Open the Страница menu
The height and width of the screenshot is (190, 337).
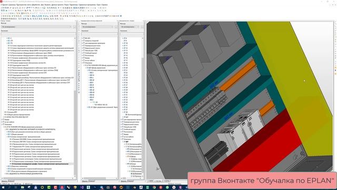pyautogui.click(x=12, y=5)
